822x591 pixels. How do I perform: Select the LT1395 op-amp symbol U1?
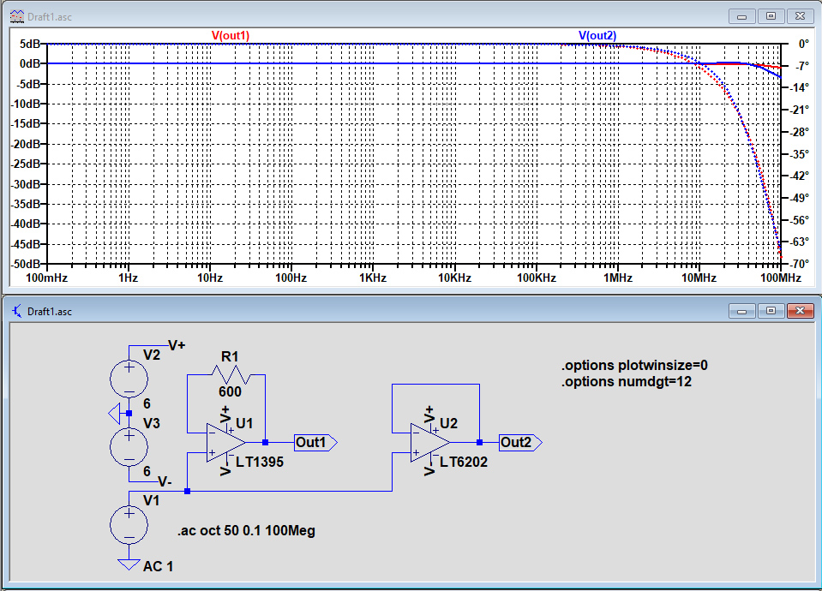point(225,443)
